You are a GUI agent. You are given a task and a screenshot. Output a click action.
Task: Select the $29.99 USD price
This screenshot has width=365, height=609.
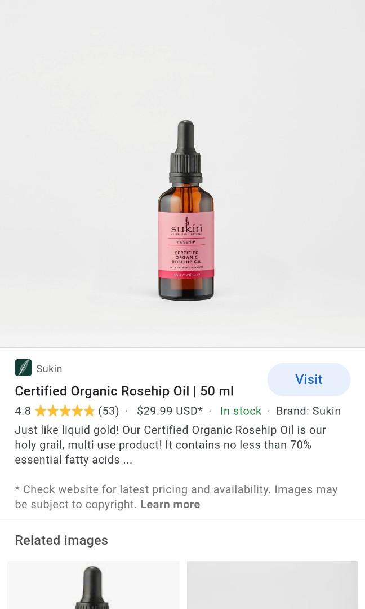tap(170, 411)
